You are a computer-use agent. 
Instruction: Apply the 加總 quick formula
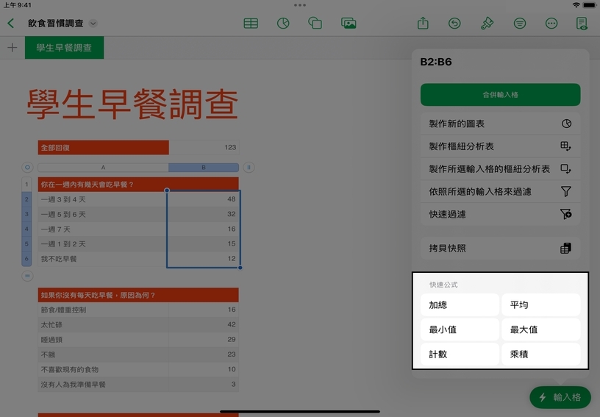coord(460,305)
